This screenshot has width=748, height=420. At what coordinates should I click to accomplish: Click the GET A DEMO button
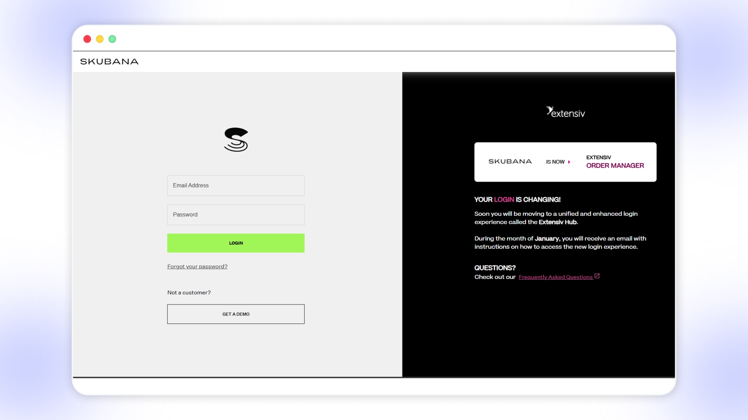(236, 314)
